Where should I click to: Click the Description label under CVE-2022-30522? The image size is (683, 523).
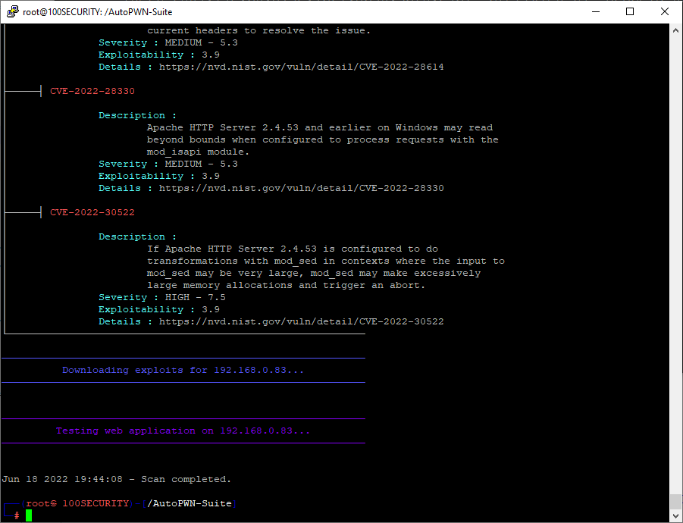point(138,237)
